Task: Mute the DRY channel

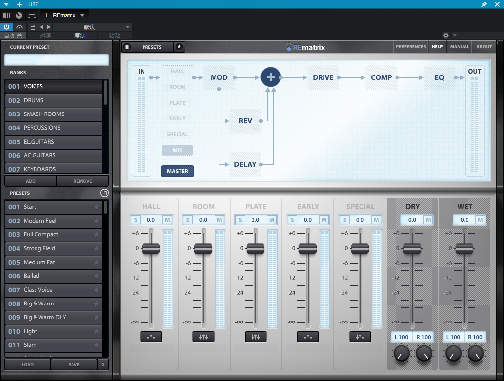Action: pyautogui.click(x=428, y=220)
